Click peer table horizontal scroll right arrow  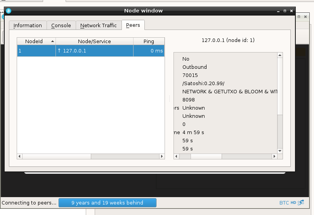(162, 156)
